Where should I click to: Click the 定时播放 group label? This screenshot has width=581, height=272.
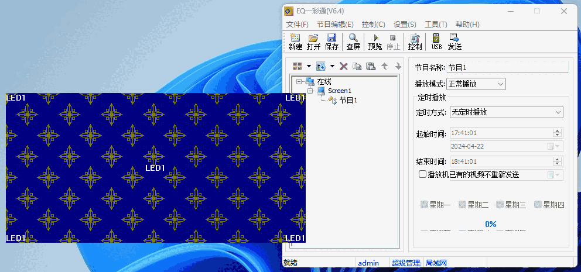click(432, 98)
